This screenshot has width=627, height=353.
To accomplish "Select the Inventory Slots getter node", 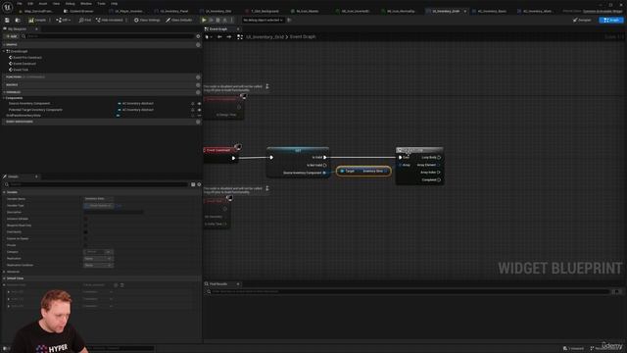I will [x=363, y=172].
